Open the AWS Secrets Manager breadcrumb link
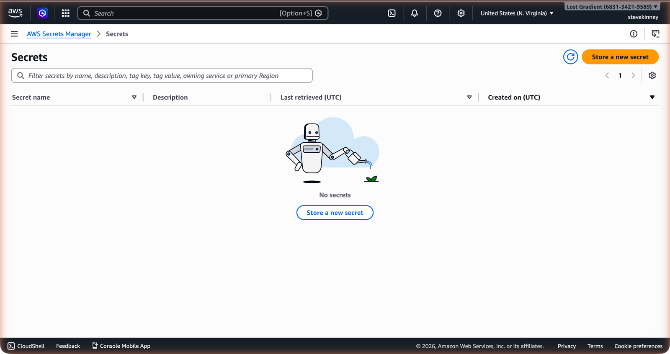The image size is (670, 354). point(59,34)
